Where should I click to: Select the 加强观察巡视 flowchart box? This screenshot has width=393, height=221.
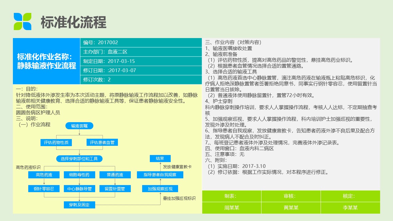click(160, 189)
